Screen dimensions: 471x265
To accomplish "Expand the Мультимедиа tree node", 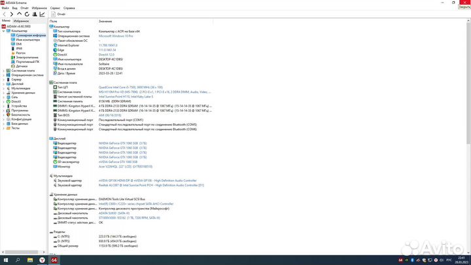I will (4, 88).
